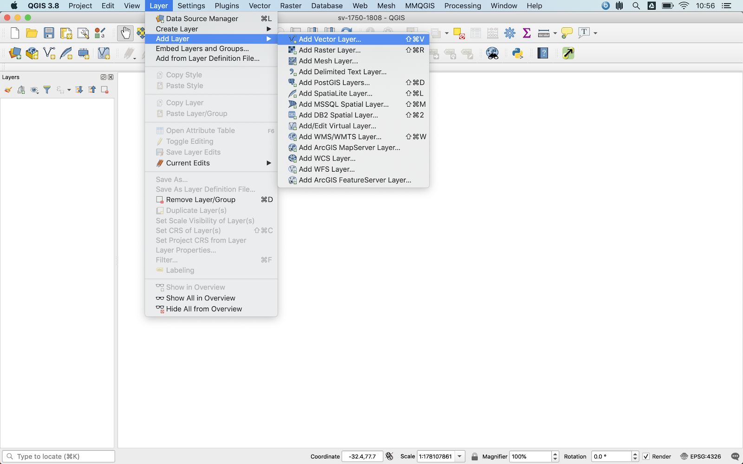Click Text Annotation tool icon

584,33
